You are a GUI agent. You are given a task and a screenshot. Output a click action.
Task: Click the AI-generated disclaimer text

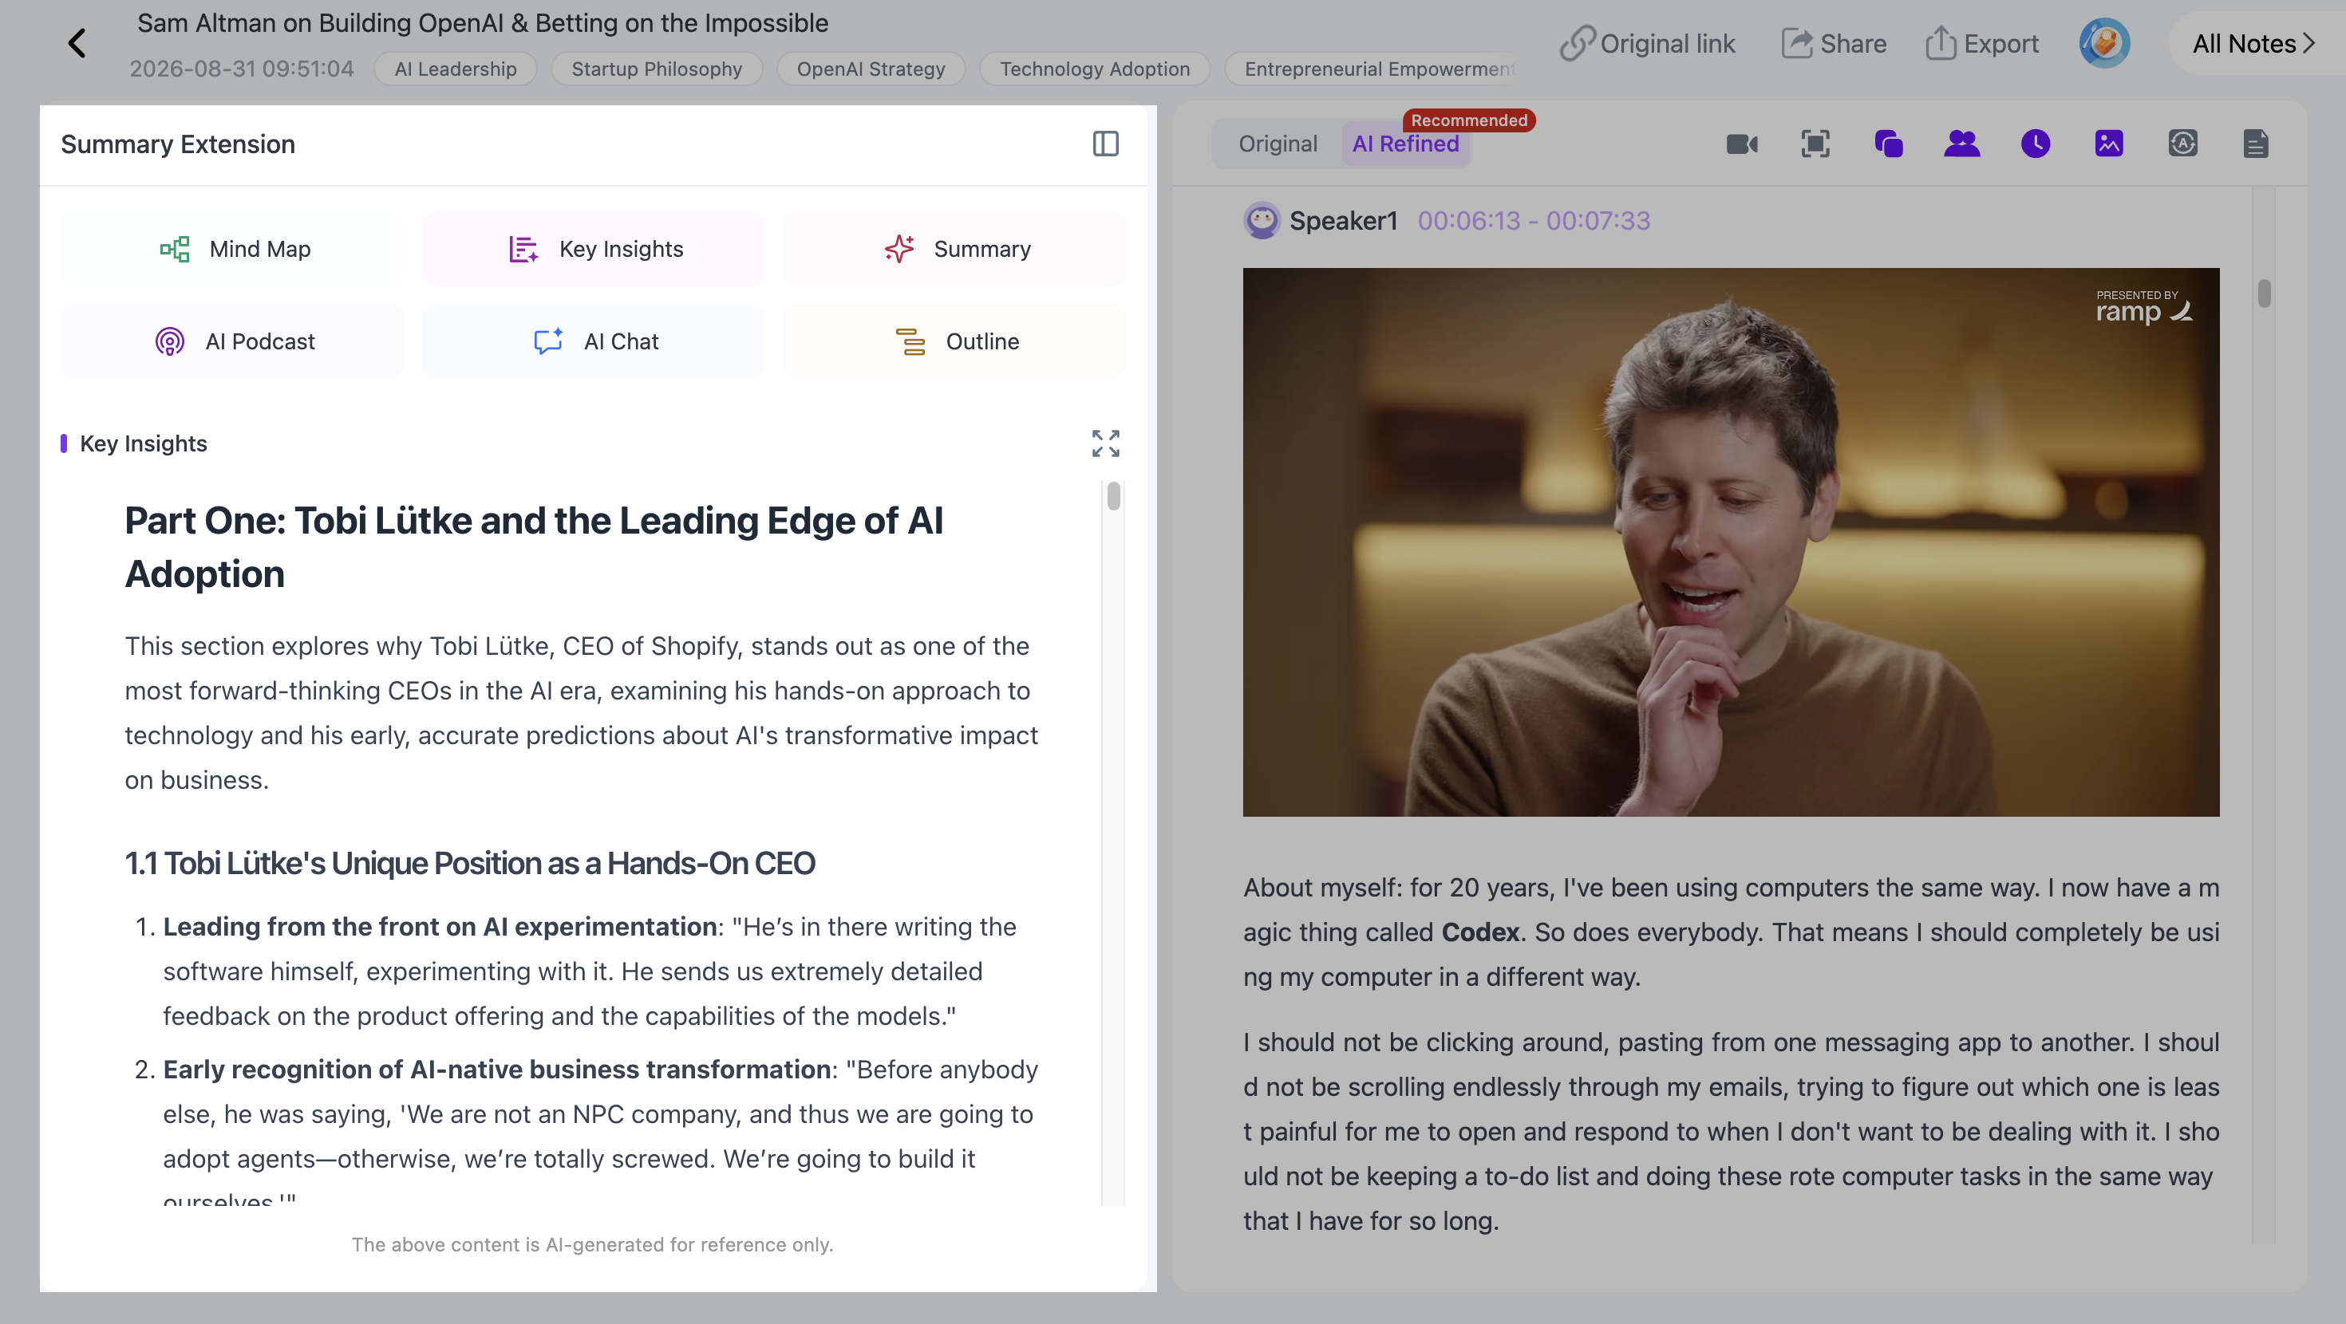pos(593,1245)
